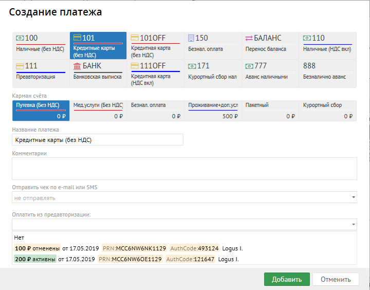This screenshot has height=290, width=370.
Task: Select БАЛАНС balance transfer arrows icon
Action: (249, 38)
